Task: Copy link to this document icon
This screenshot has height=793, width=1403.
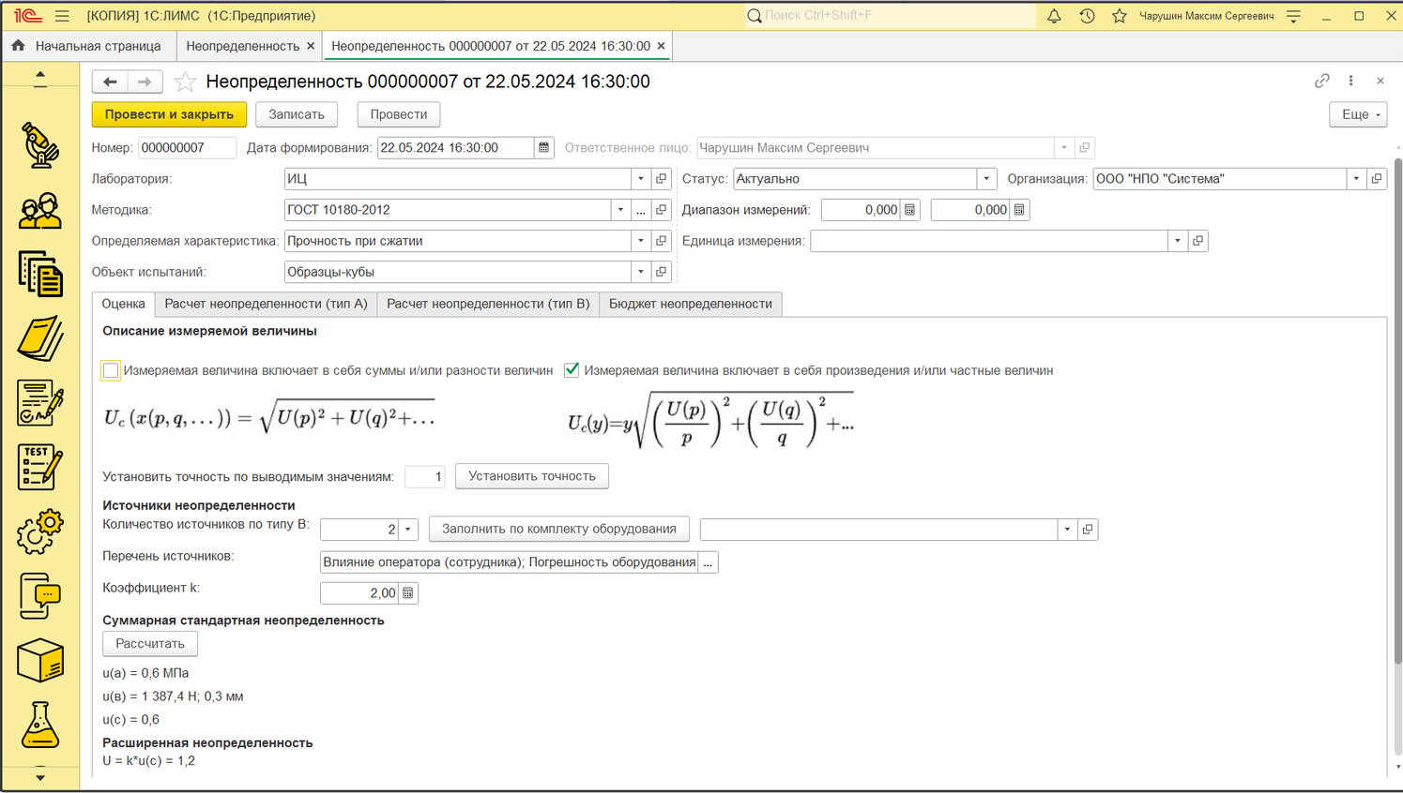Action: [x=1321, y=82]
